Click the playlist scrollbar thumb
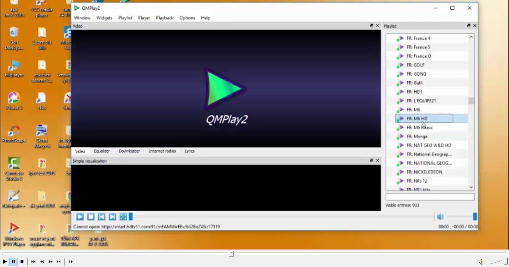Viewport: 509px width, 267px height. coord(471,100)
